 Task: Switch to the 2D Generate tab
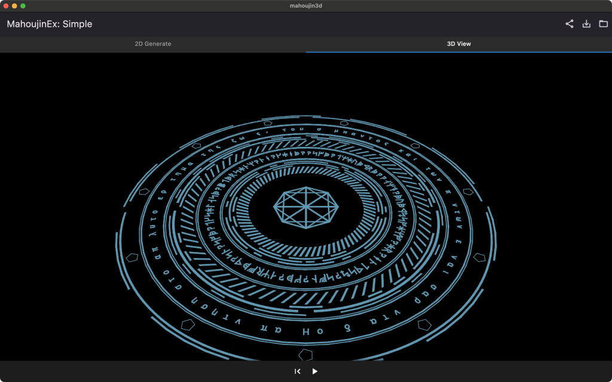coord(153,44)
